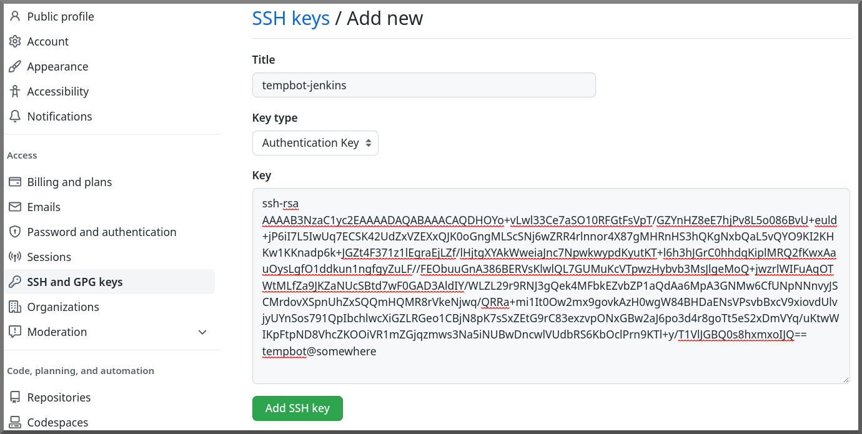Click the Accessibility figure icon

tap(15, 91)
